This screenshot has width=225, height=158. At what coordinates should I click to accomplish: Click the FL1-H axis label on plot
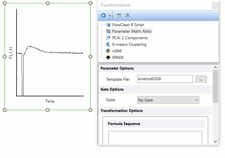[x=11, y=53]
